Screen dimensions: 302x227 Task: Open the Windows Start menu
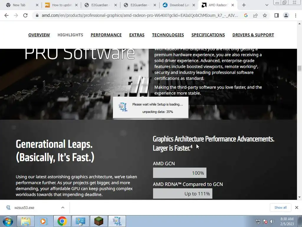8,221
